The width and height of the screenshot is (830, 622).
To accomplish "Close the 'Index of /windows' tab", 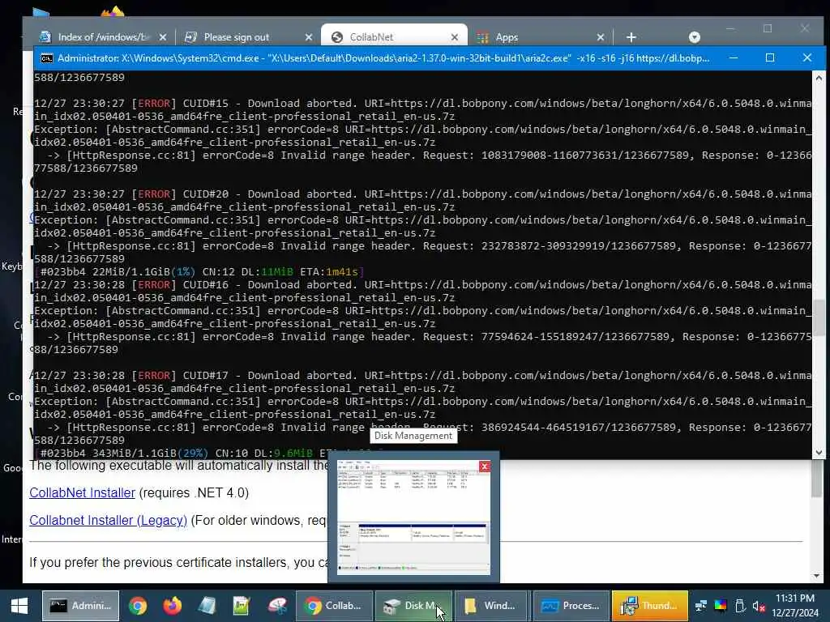I will tap(163, 37).
